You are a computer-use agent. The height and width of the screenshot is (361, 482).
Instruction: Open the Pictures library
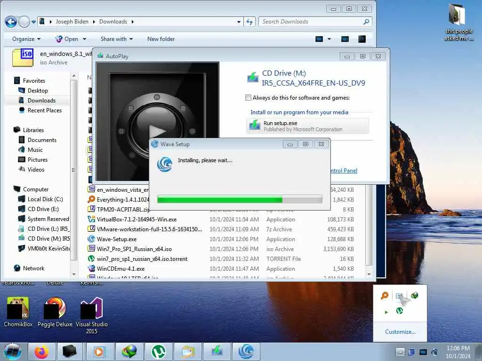[38, 160]
